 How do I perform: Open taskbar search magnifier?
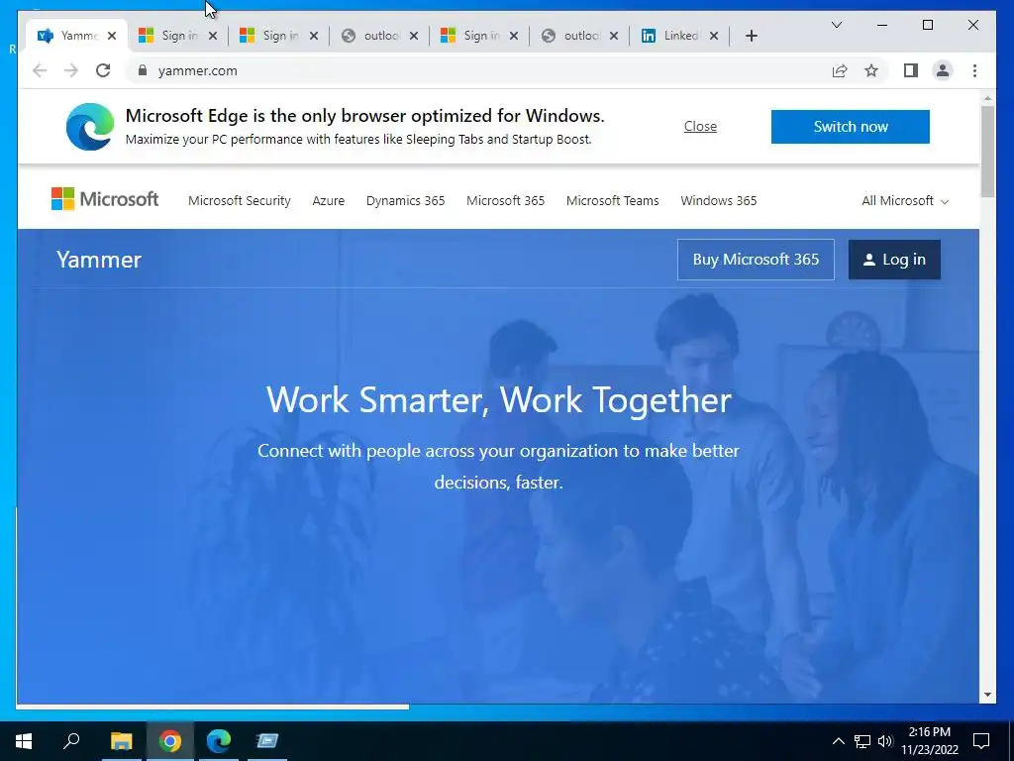pyautogui.click(x=71, y=741)
